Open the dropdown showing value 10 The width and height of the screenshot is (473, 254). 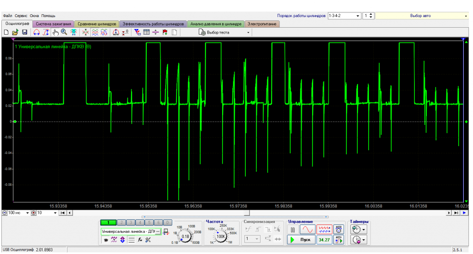pyautogui.click(x=47, y=213)
